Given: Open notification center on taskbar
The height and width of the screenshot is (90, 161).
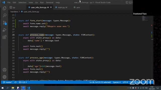Looking at the screenshot, I should (158, 88).
